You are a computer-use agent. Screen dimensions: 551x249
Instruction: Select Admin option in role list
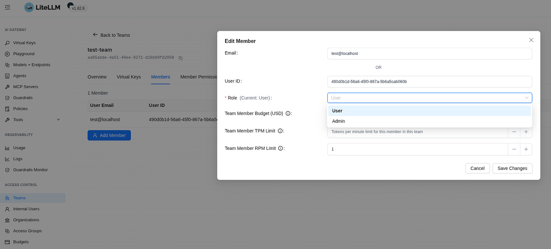(430, 121)
